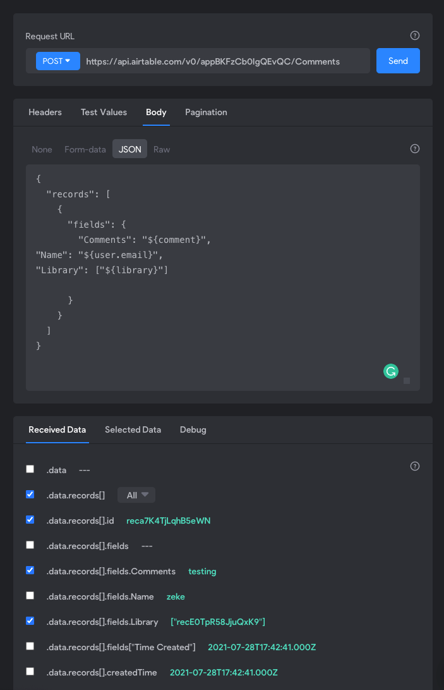Screen dimensions: 444x690
Task: Click into the JSON body editor
Action: tap(223, 278)
